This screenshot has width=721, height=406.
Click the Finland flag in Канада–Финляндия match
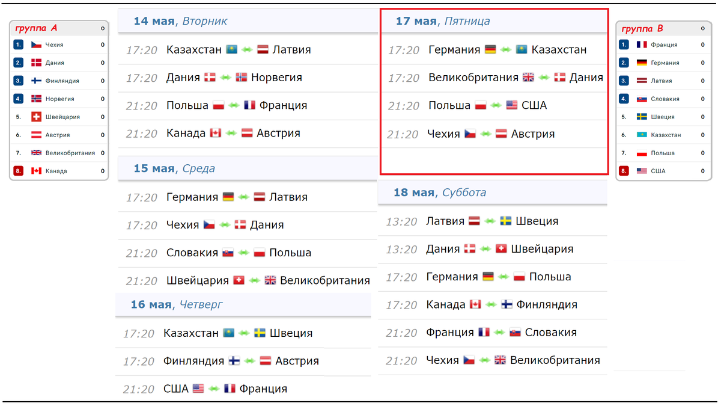pos(507,304)
